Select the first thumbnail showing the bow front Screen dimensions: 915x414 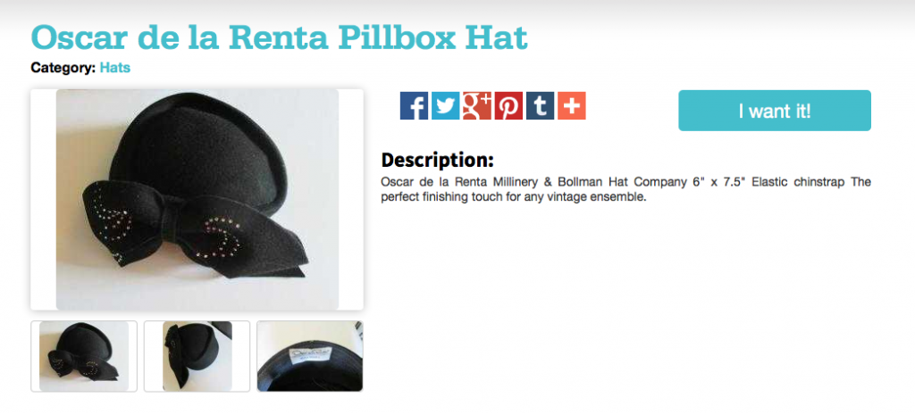point(84,356)
